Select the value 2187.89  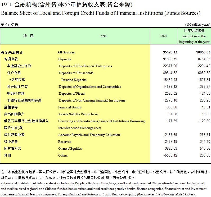171,135
